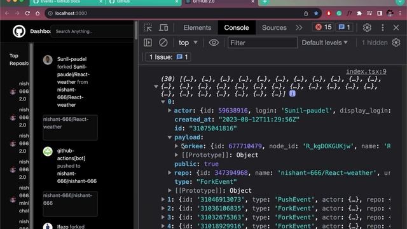Click the browser back arrow
The image size is (407, 229).
[x=7, y=13]
